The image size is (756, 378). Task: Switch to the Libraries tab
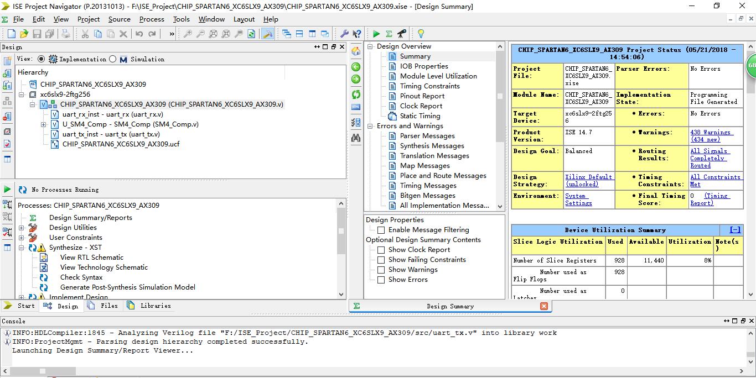click(149, 306)
